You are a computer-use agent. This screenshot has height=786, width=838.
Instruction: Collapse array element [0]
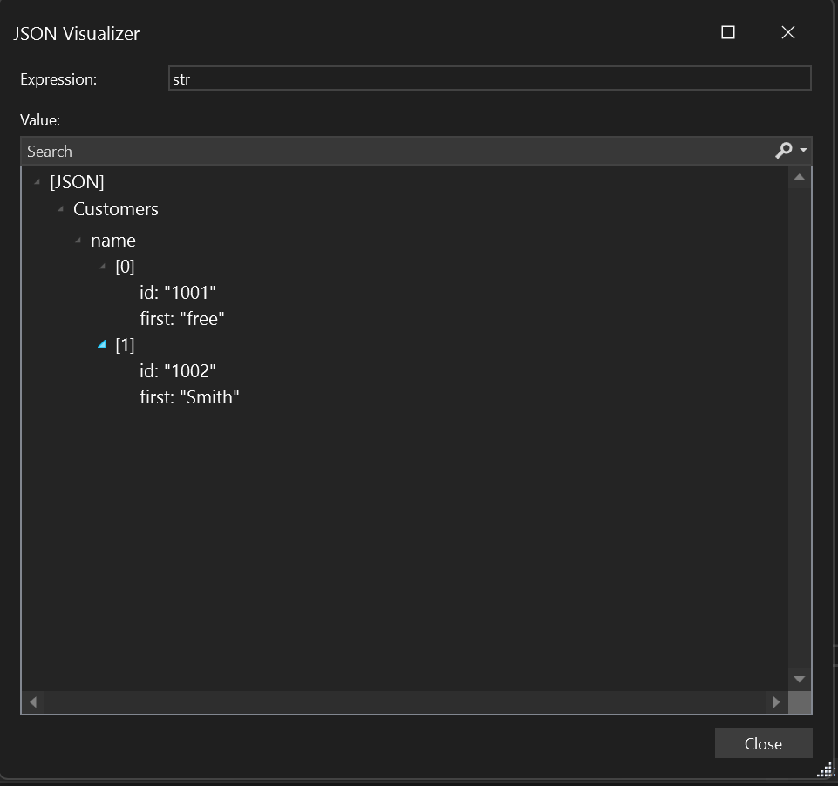(101, 267)
